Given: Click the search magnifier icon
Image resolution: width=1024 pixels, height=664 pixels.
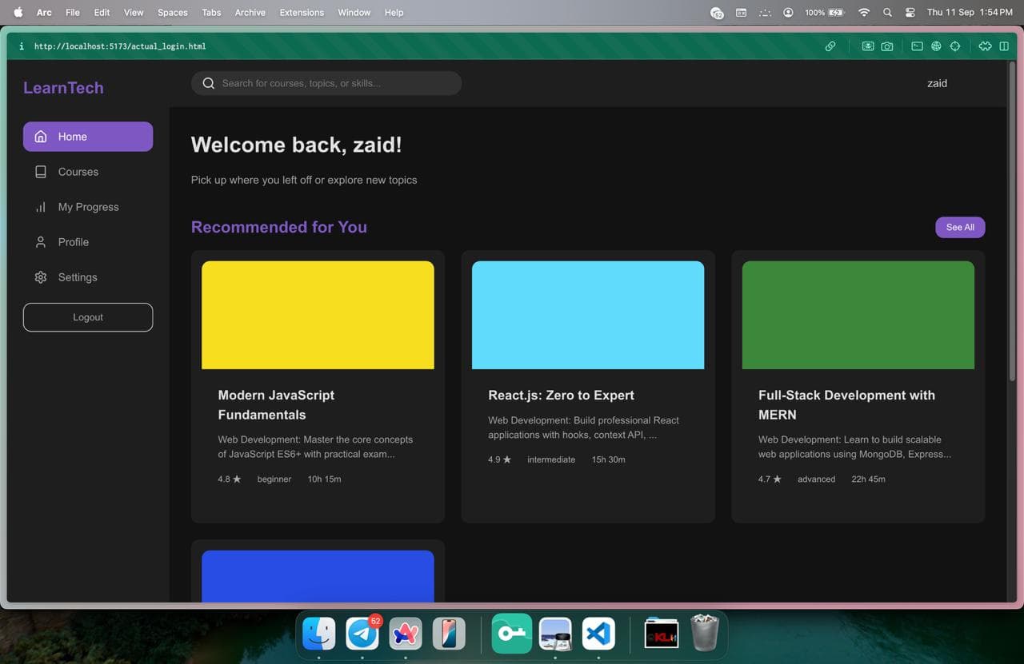Looking at the screenshot, I should pos(208,82).
